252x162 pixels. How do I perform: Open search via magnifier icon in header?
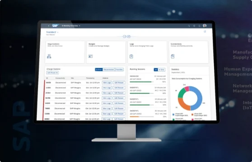click(x=189, y=26)
